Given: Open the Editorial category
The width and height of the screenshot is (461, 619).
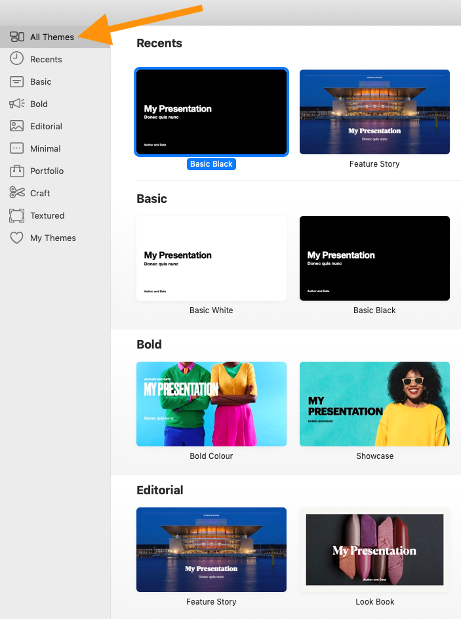Looking at the screenshot, I should [x=46, y=126].
